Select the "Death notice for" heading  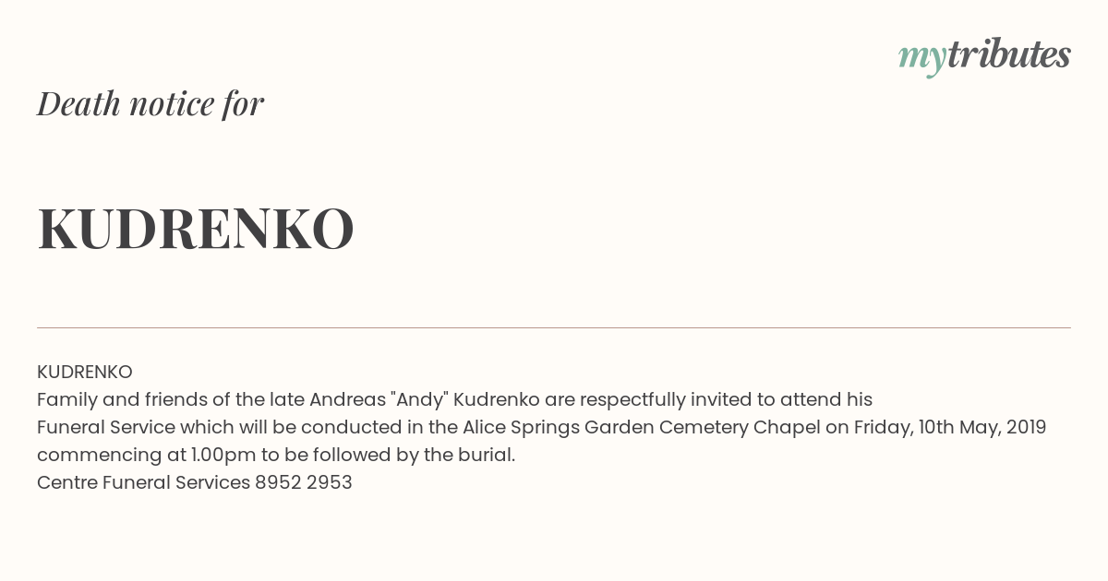[151, 103]
